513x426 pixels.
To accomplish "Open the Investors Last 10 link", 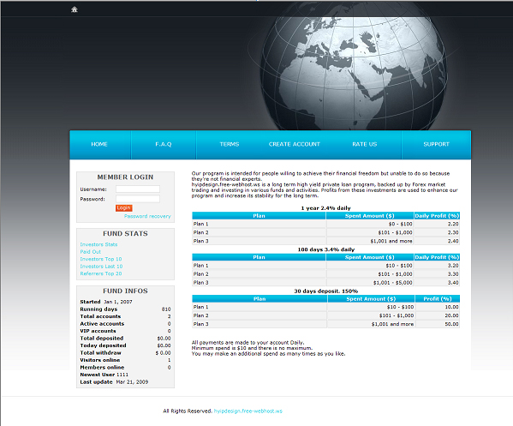I will 101,267.
